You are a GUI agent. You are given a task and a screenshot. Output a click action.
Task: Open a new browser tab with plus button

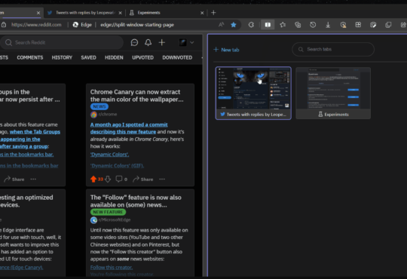coord(213,13)
